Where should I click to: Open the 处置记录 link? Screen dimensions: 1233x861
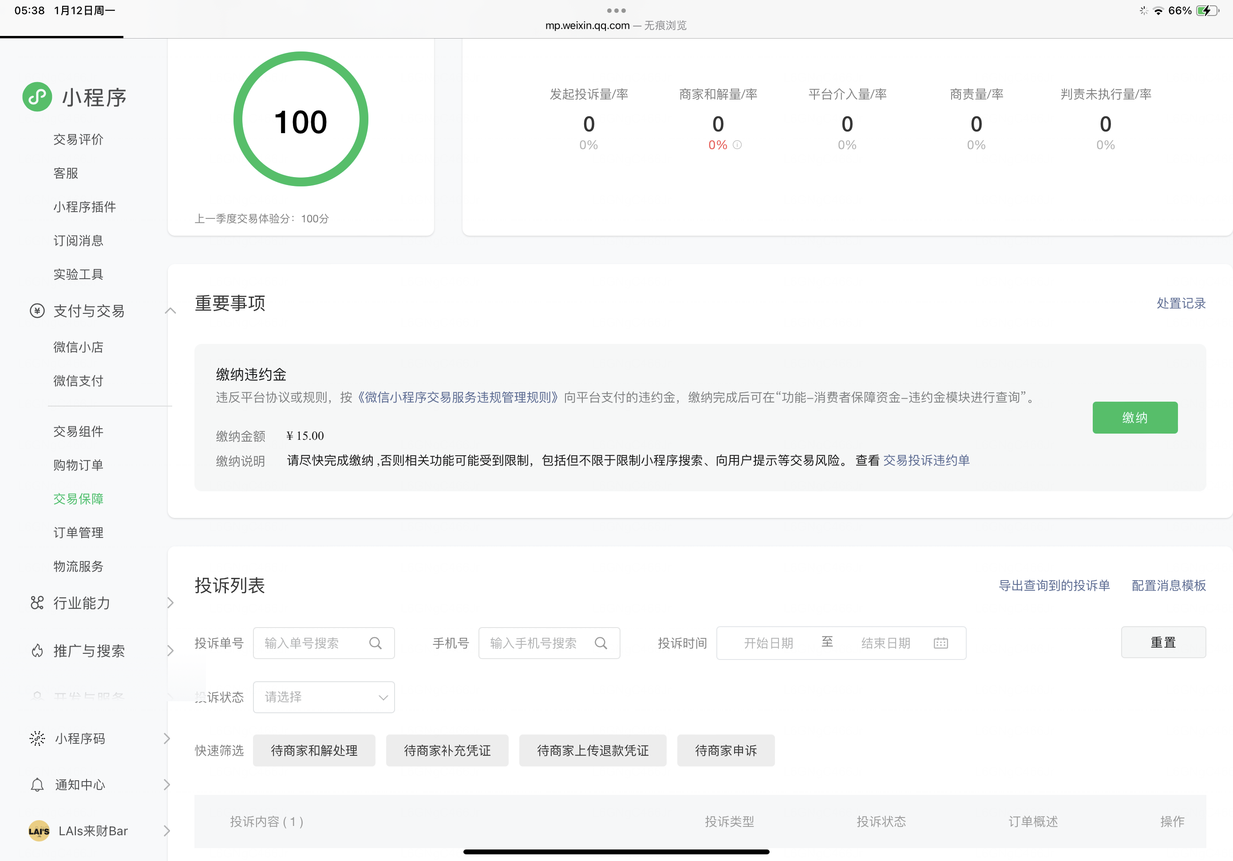1181,303
